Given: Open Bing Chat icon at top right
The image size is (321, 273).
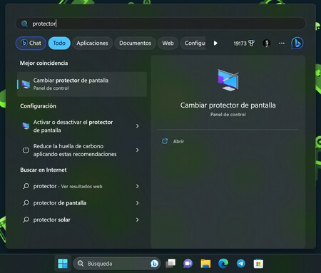Looking at the screenshot, I should point(297,43).
